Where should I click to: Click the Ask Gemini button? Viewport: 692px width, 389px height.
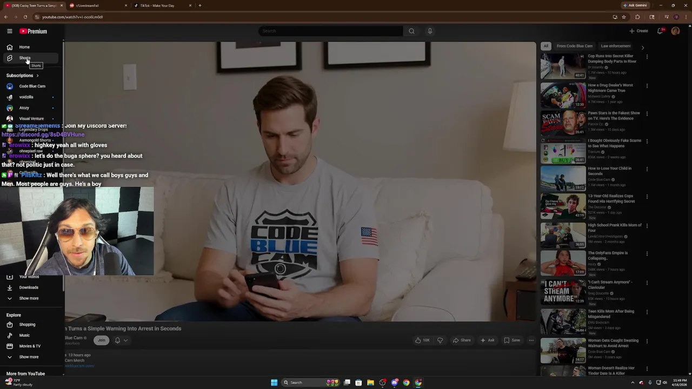[635, 5]
